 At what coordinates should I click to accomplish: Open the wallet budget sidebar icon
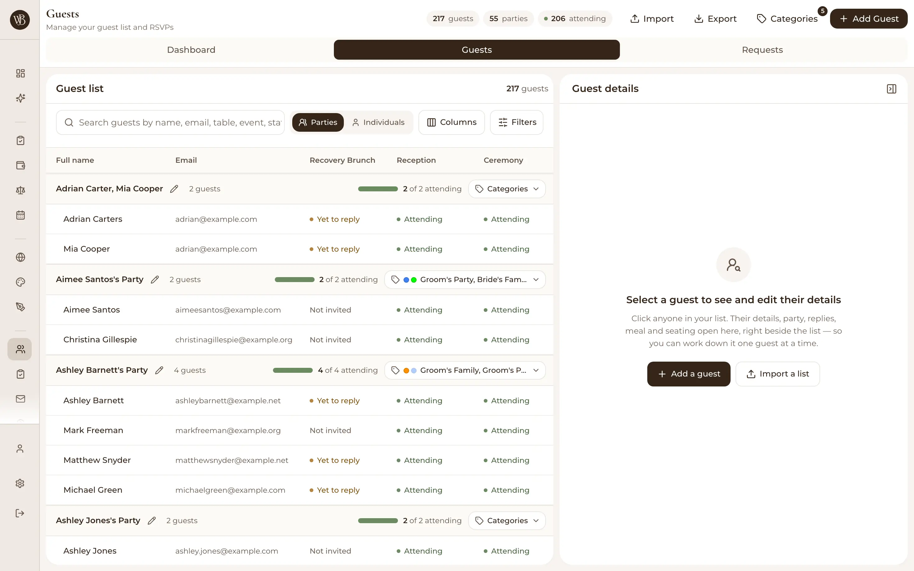[21, 165]
